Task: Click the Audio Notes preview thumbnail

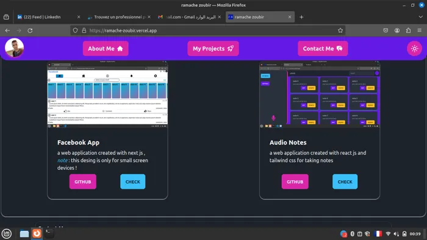Action: pyautogui.click(x=320, y=94)
